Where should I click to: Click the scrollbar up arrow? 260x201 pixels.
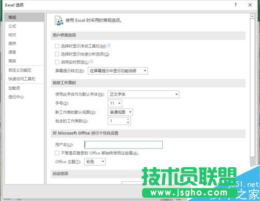252,16
